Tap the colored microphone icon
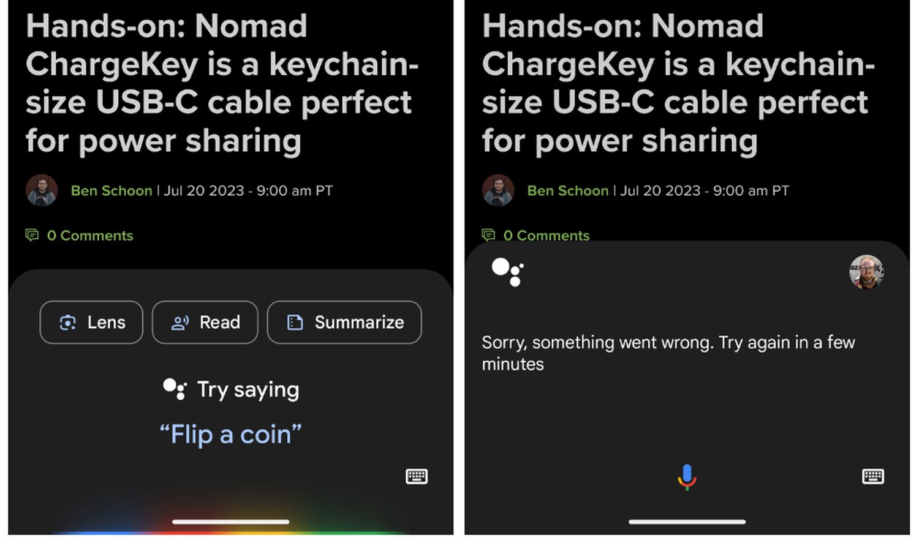The height and width of the screenshot is (543, 919). click(x=687, y=476)
